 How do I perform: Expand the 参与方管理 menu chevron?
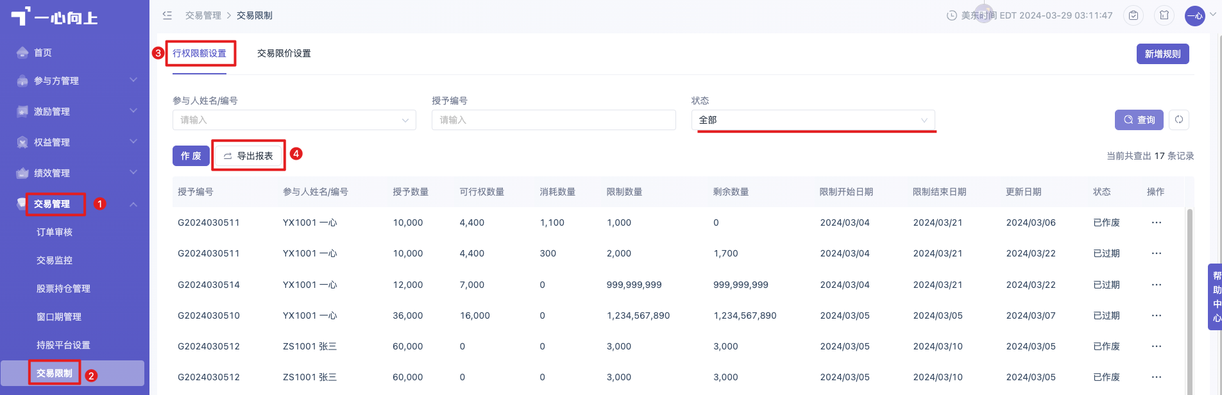pos(133,80)
